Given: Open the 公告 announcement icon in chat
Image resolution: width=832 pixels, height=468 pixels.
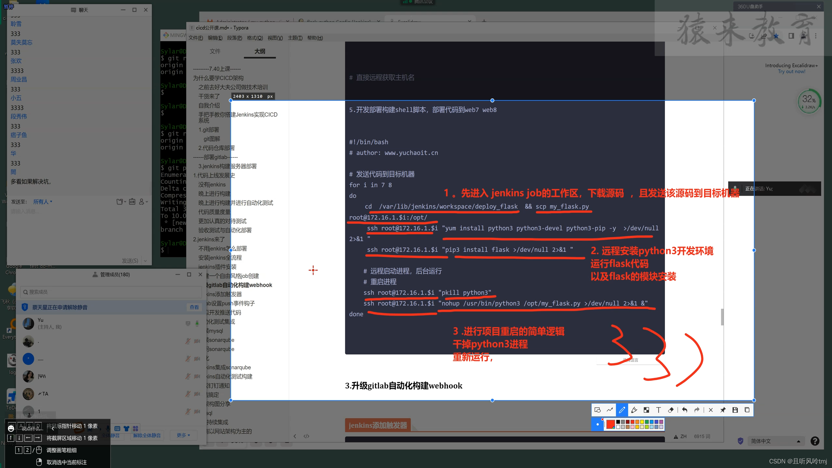Looking at the screenshot, I should coord(132,202).
